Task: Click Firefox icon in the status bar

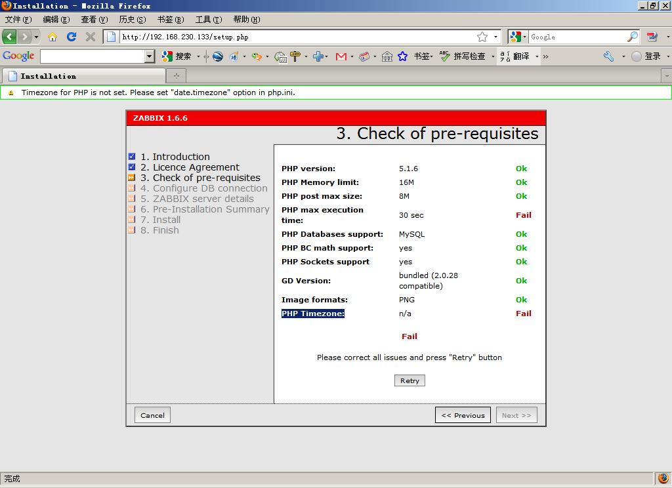Action: (663, 478)
